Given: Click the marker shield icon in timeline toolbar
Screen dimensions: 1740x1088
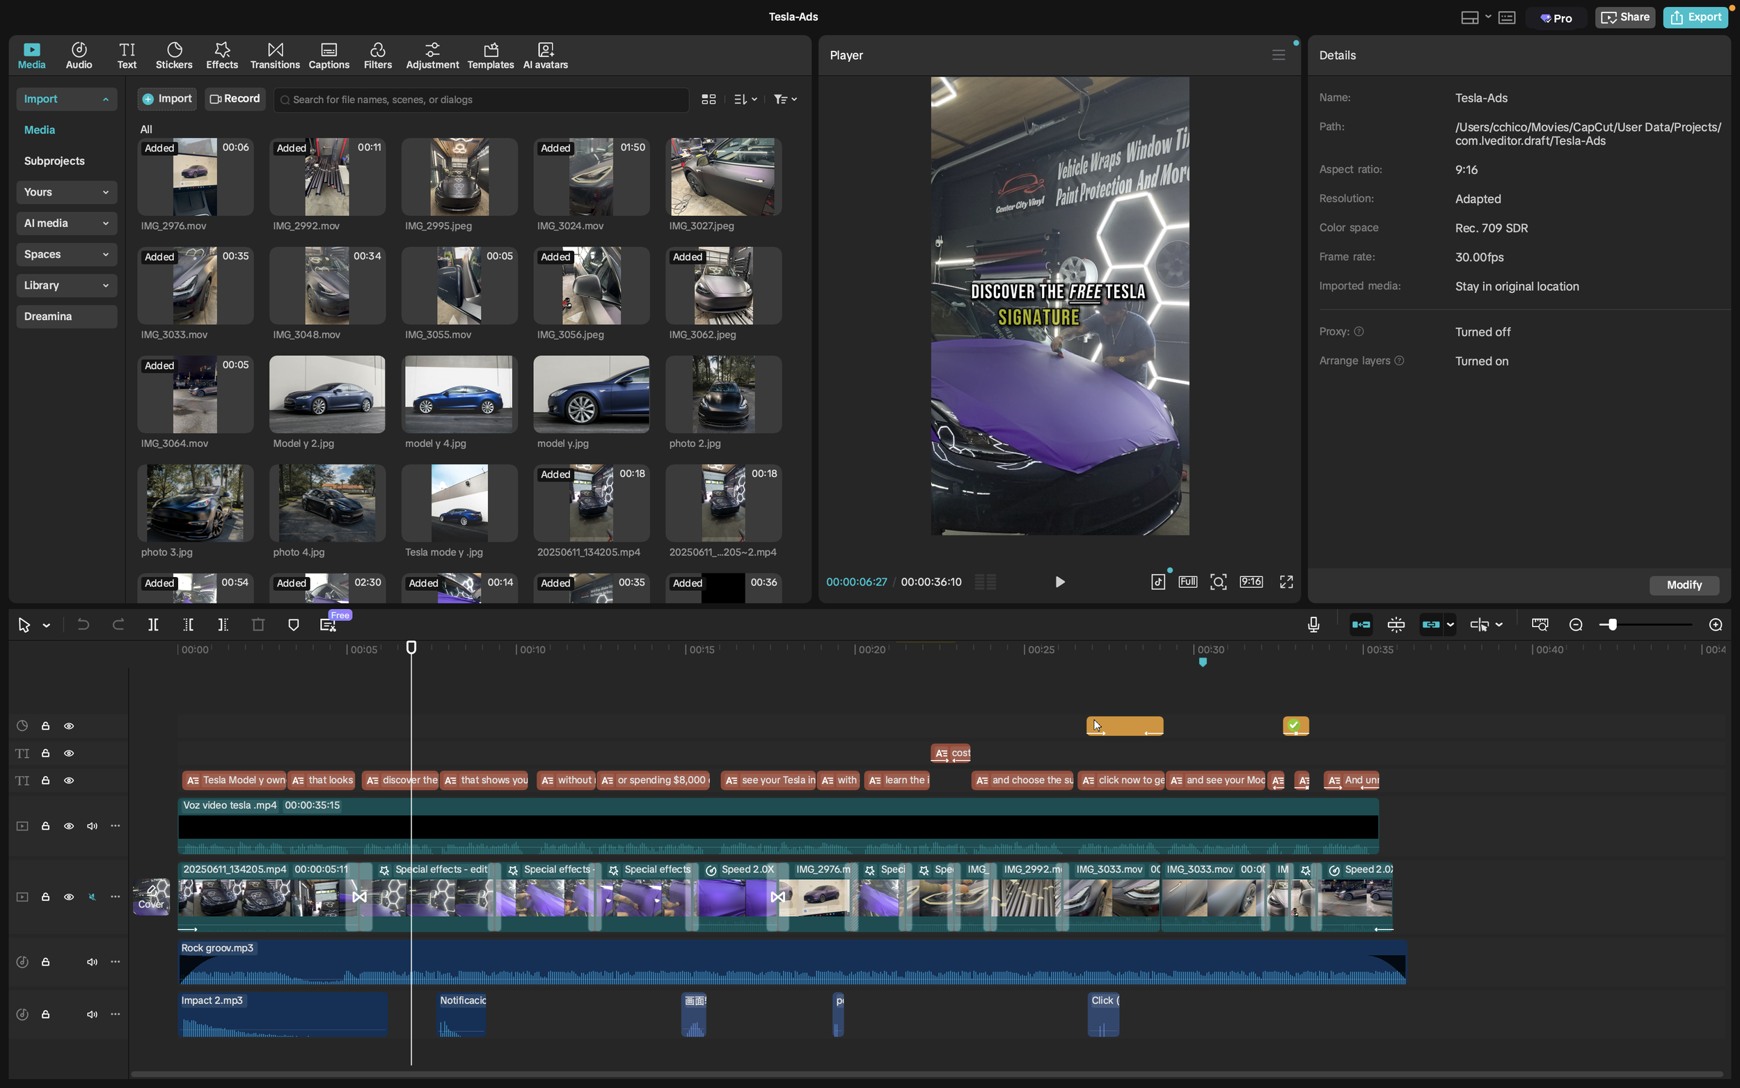Looking at the screenshot, I should click(294, 624).
